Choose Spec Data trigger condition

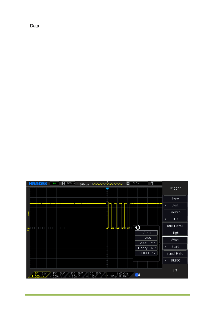146,243
